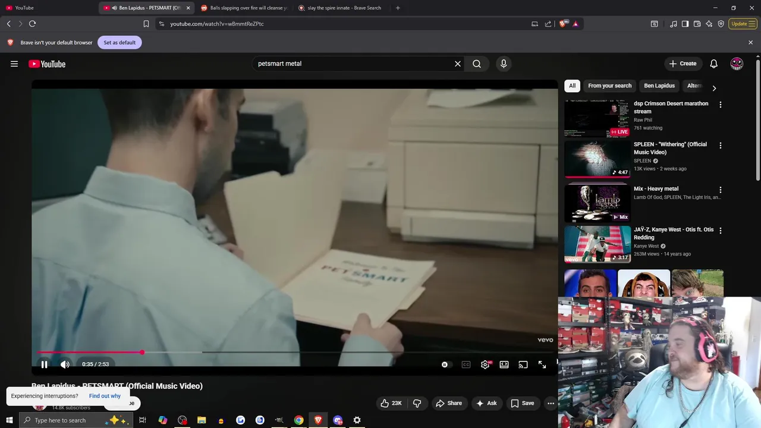Share the video

point(449,403)
